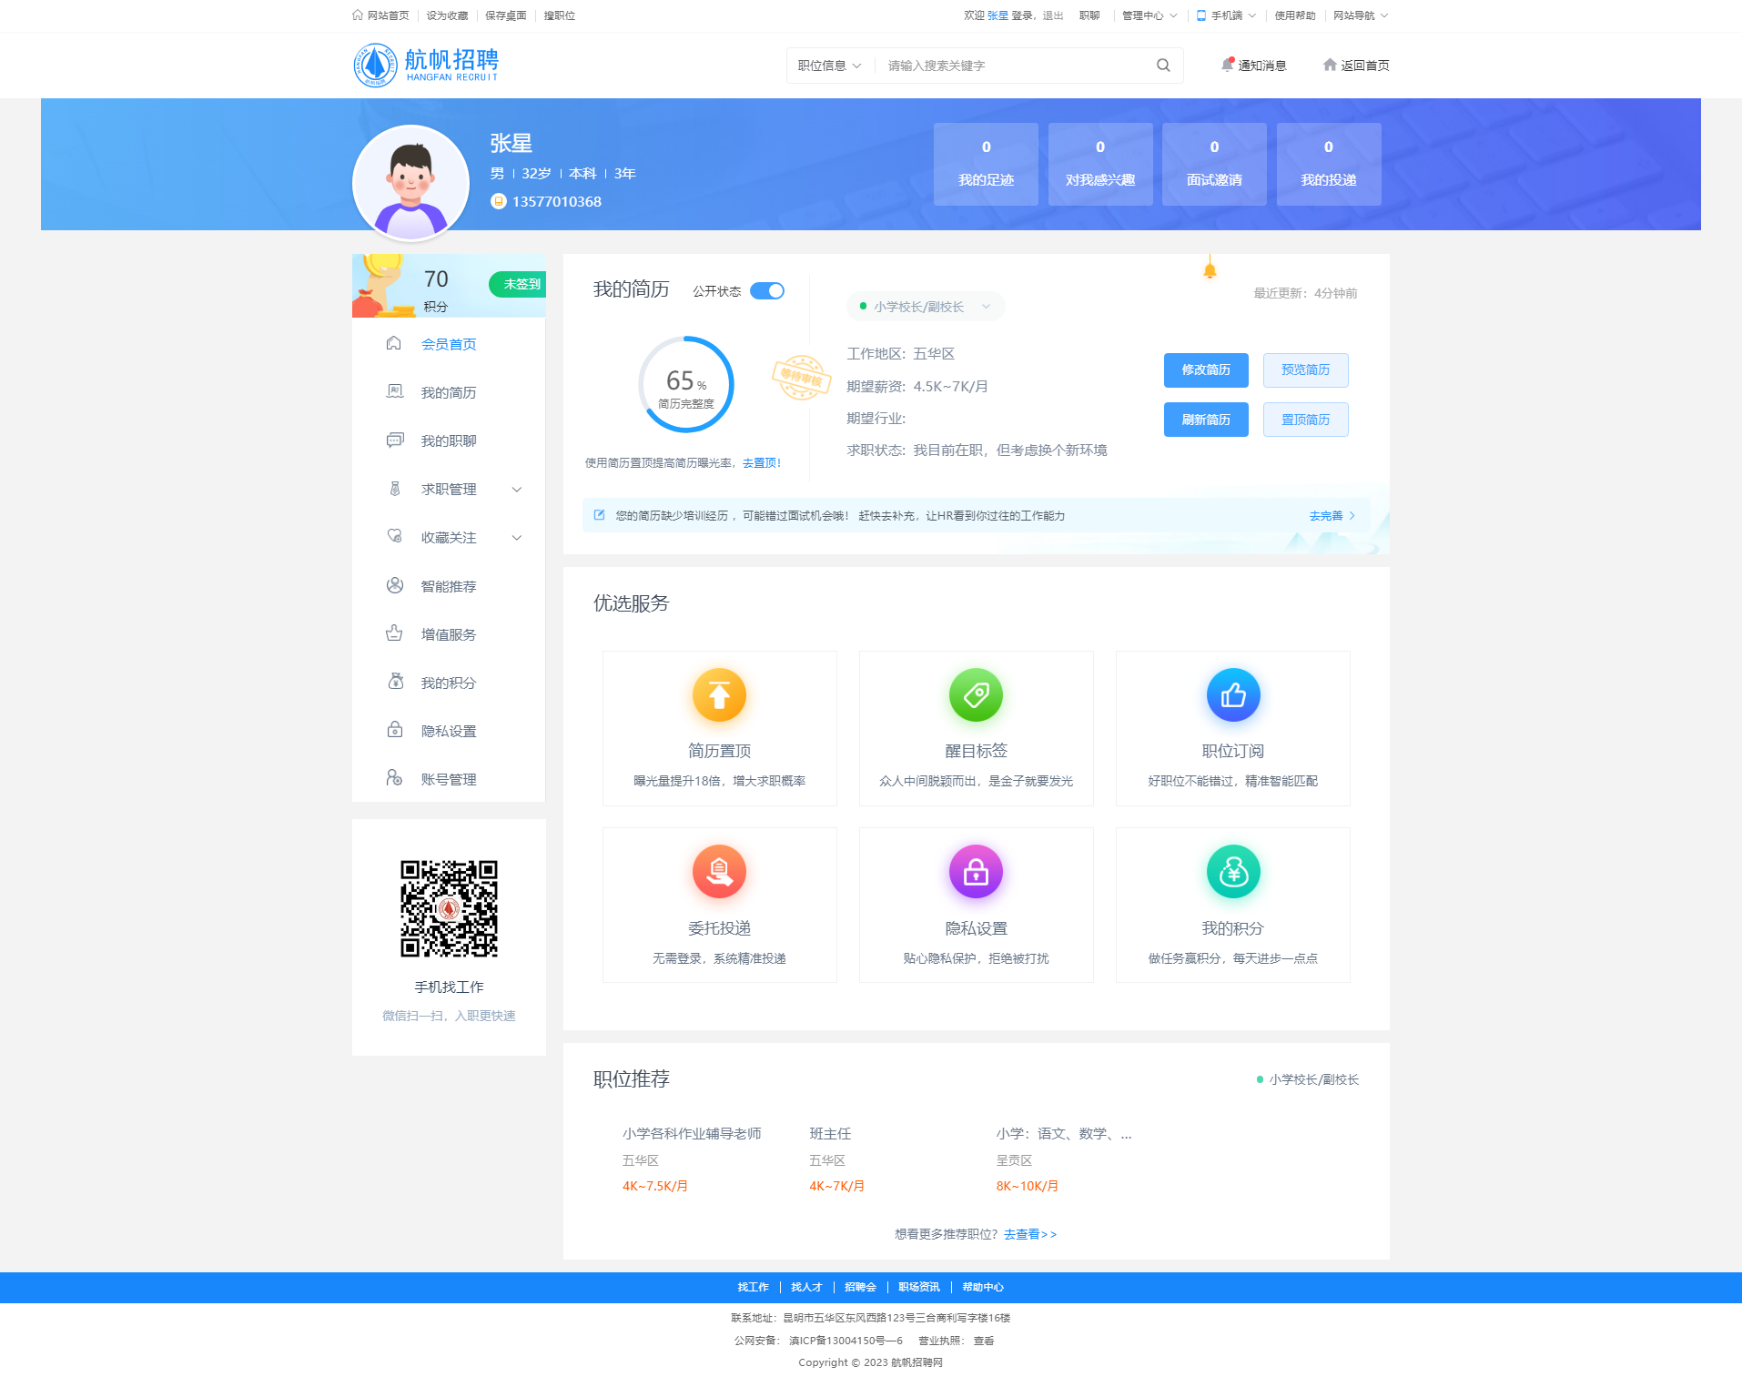The height and width of the screenshot is (1387, 1742).
Task: Open notifications via the bell icon
Action: pyautogui.click(x=1228, y=66)
